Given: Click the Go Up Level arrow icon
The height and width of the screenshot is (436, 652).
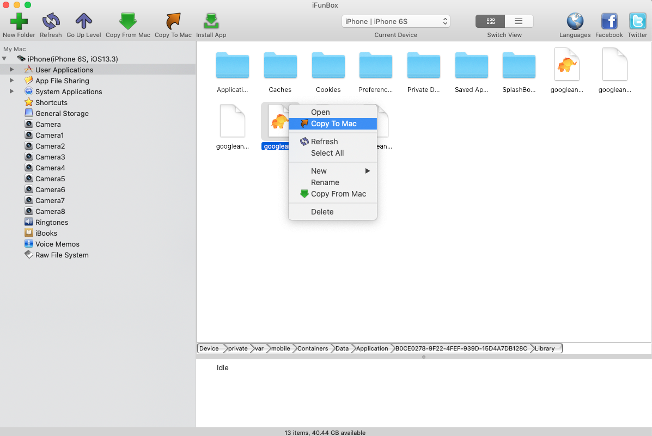Looking at the screenshot, I should coord(83,21).
